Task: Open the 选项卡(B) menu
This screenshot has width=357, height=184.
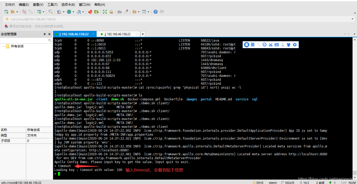Action: click(68, 5)
